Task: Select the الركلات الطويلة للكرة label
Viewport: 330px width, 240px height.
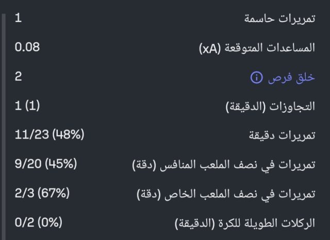Action: [x=253, y=224]
